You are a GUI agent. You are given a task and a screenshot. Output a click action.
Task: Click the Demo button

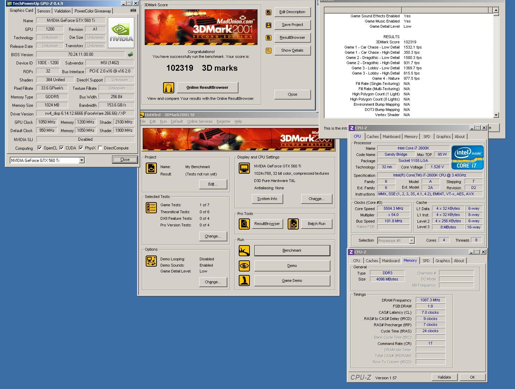[x=292, y=266]
